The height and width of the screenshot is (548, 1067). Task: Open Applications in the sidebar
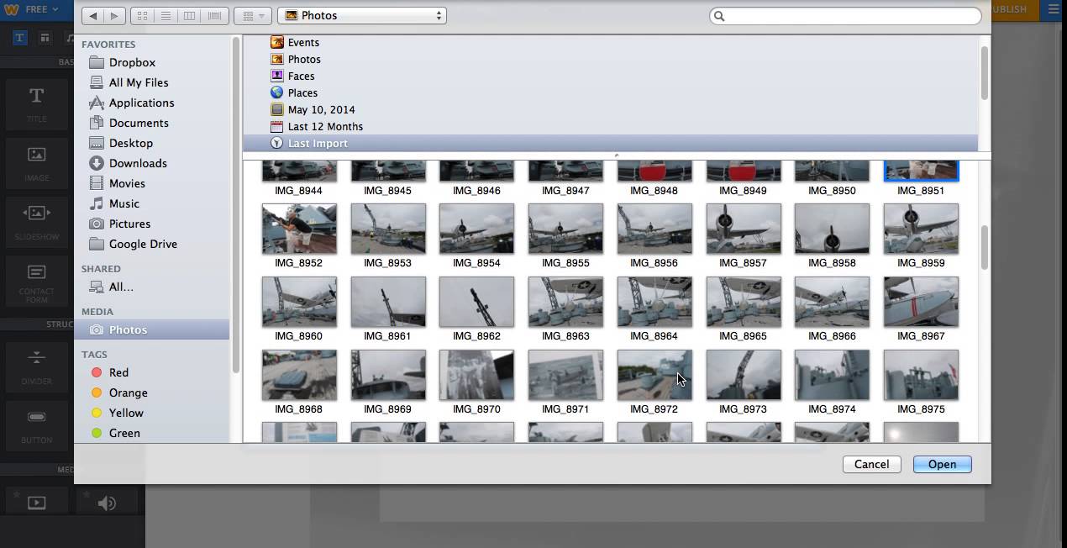(x=141, y=103)
